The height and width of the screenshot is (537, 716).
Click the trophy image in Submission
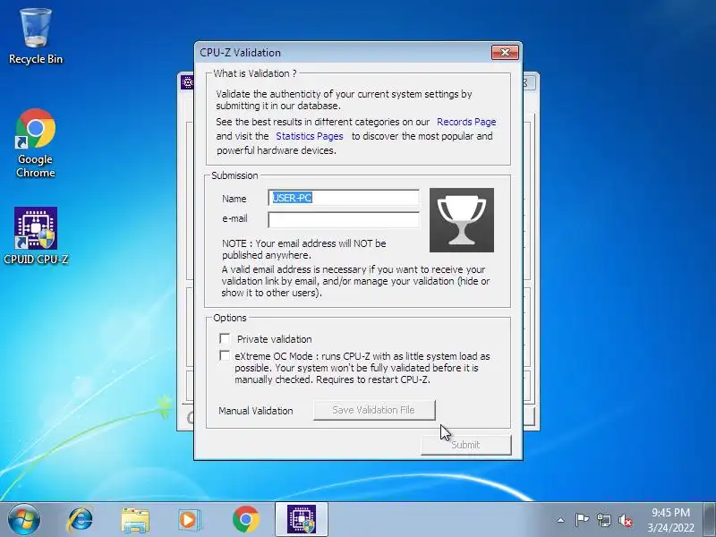(x=461, y=220)
